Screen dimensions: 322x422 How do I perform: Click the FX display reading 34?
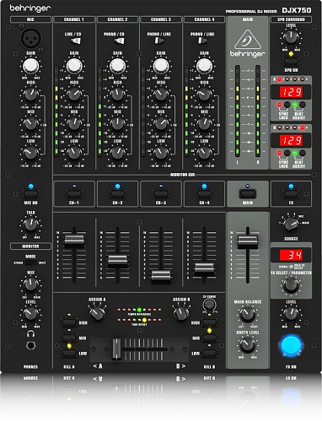pyautogui.click(x=291, y=255)
